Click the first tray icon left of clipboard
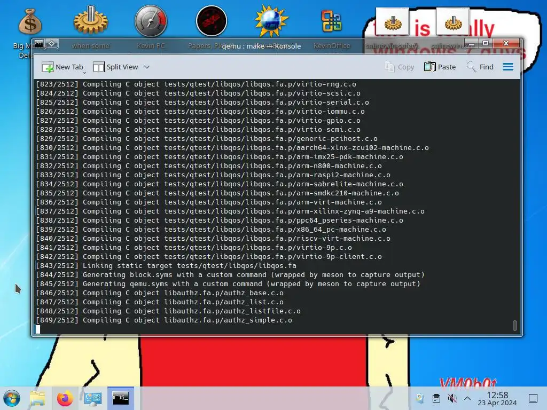 tap(420, 398)
